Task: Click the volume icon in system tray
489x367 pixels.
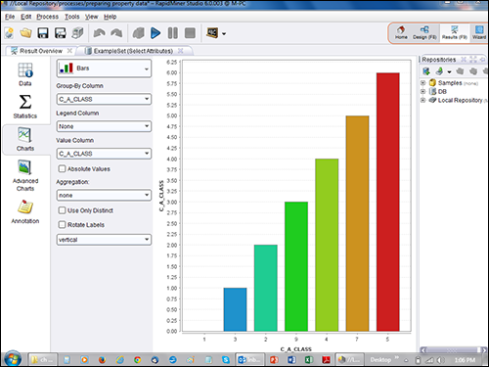Action: pos(441,360)
